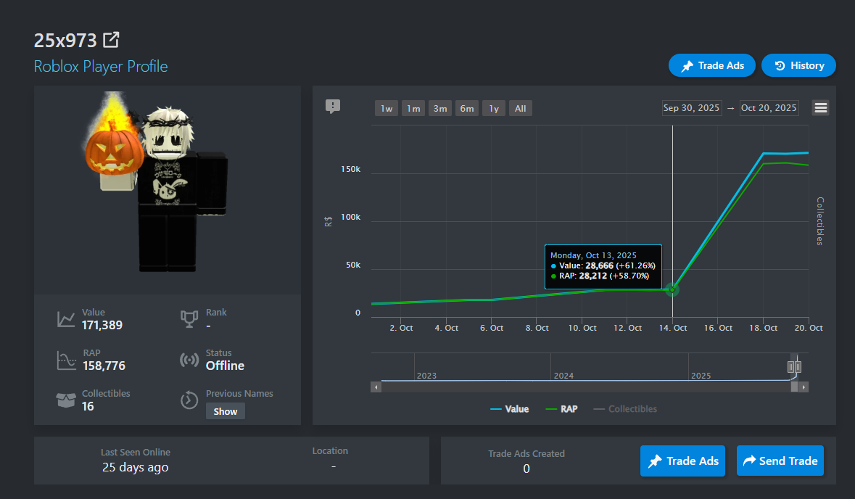Open the chart hamburger context menu
Image resolution: width=855 pixels, height=499 pixels.
pos(821,108)
